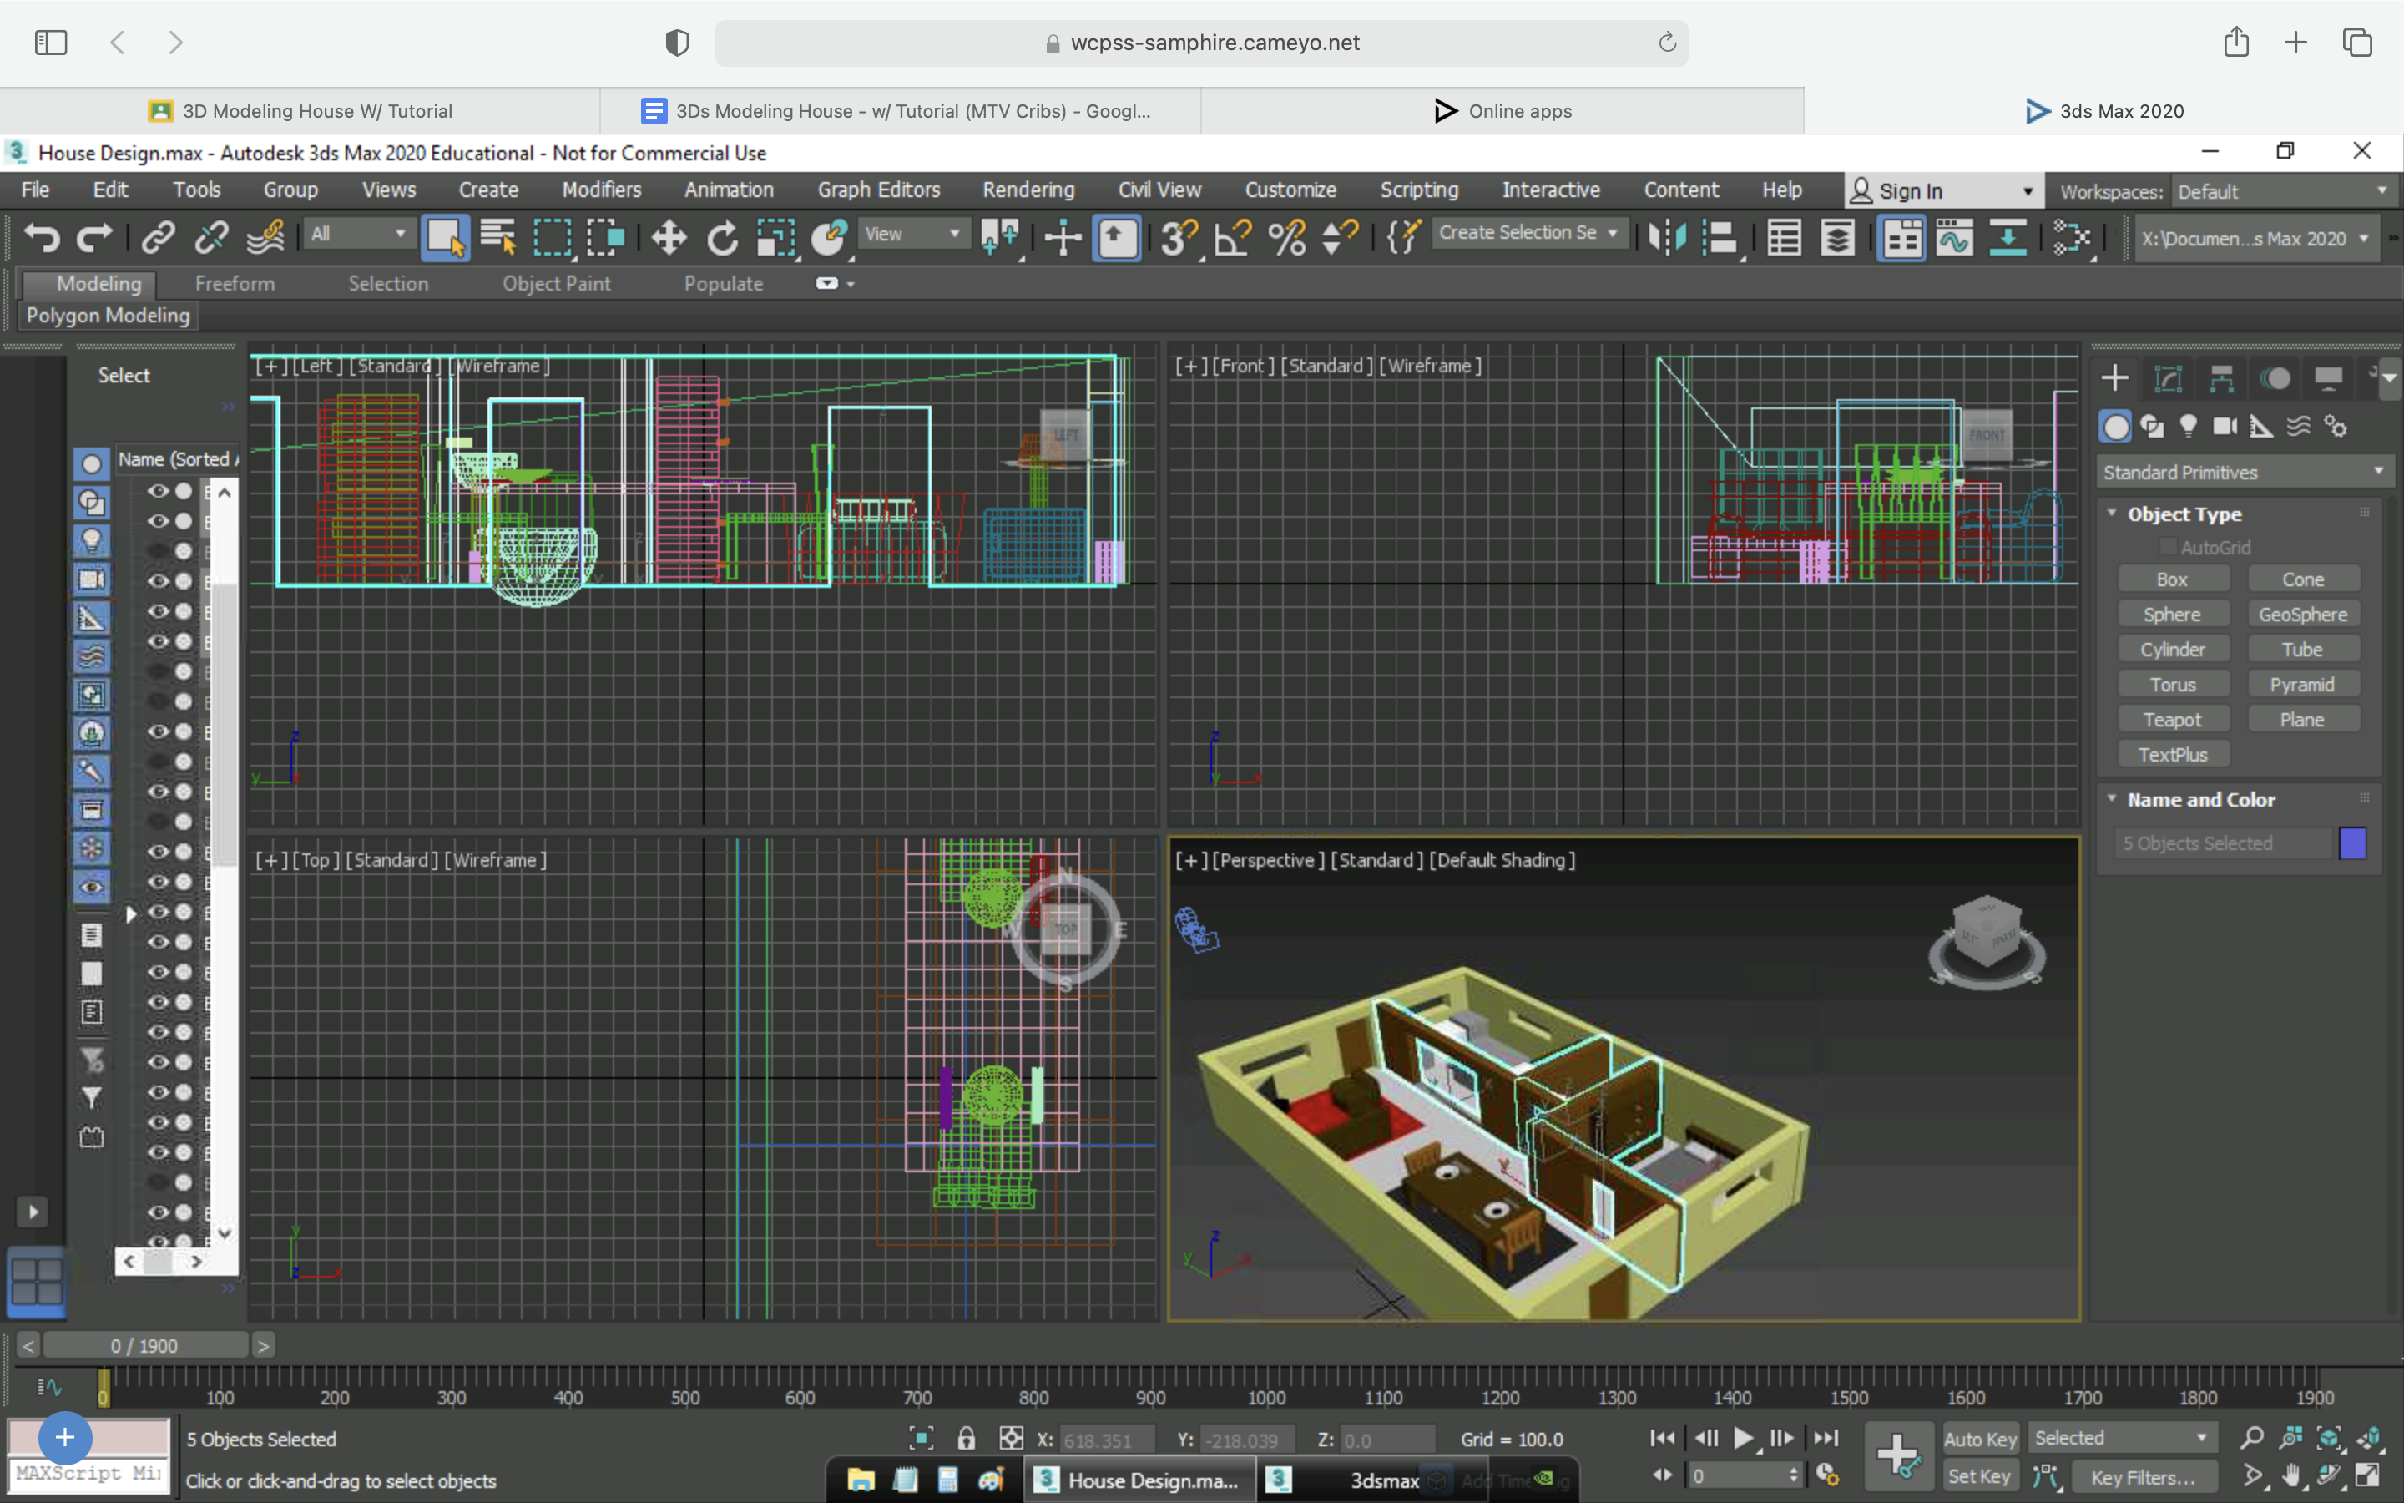This screenshot has height=1503, width=2404.
Task: Click the Modifiers menu item
Action: [598, 189]
